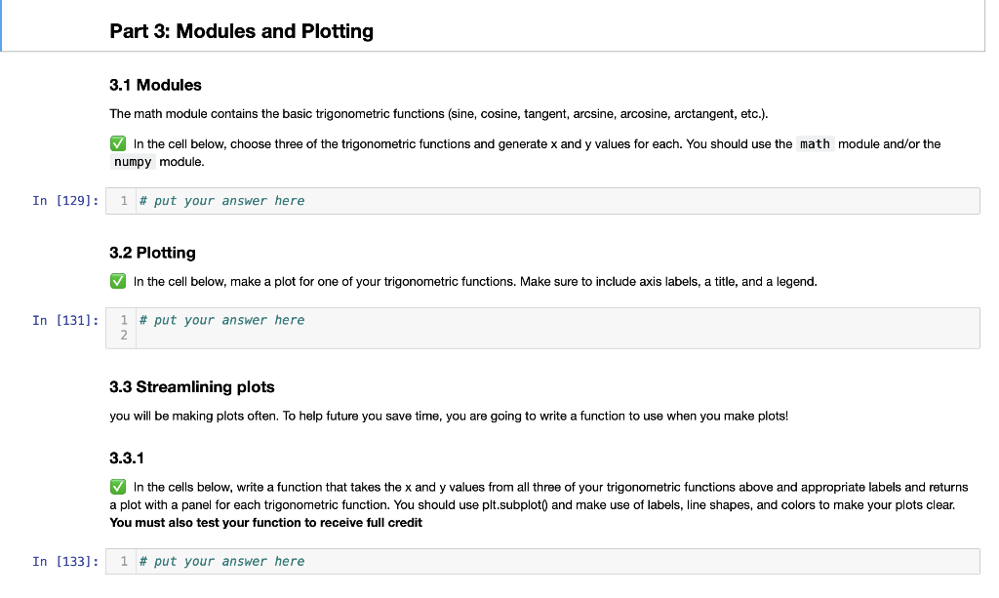Click the "3.1 Modules" subheading
The height and width of the screenshot is (598, 999).
(x=155, y=85)
